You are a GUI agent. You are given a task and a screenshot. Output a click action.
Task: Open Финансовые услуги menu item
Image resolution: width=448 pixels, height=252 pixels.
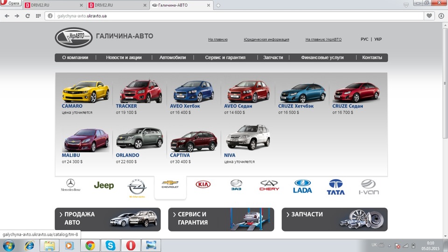[x=322, y=57]
